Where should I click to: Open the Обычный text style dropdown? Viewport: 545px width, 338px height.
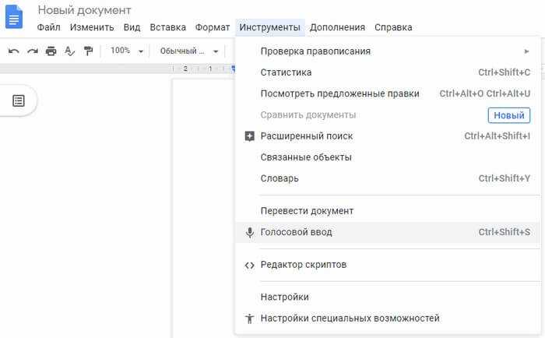[189, 51]
